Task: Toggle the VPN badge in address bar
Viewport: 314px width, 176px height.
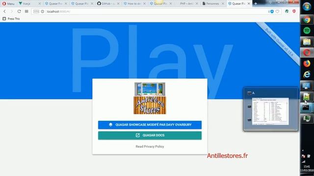Action: pyautogui.click(x=36, y=12)
